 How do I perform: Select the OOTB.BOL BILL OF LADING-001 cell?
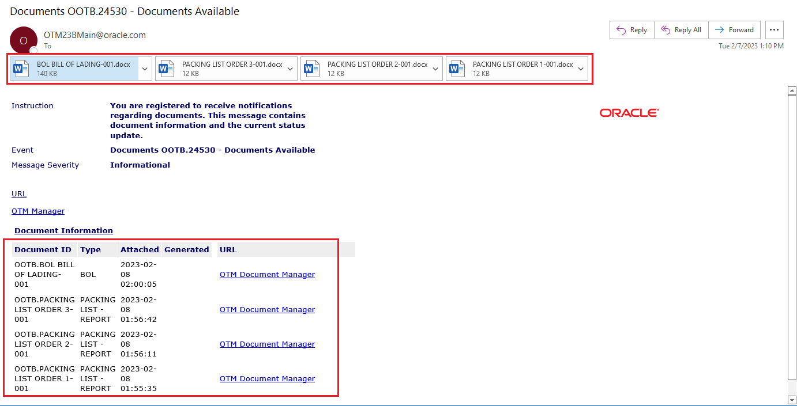click(x=44, y=275)
